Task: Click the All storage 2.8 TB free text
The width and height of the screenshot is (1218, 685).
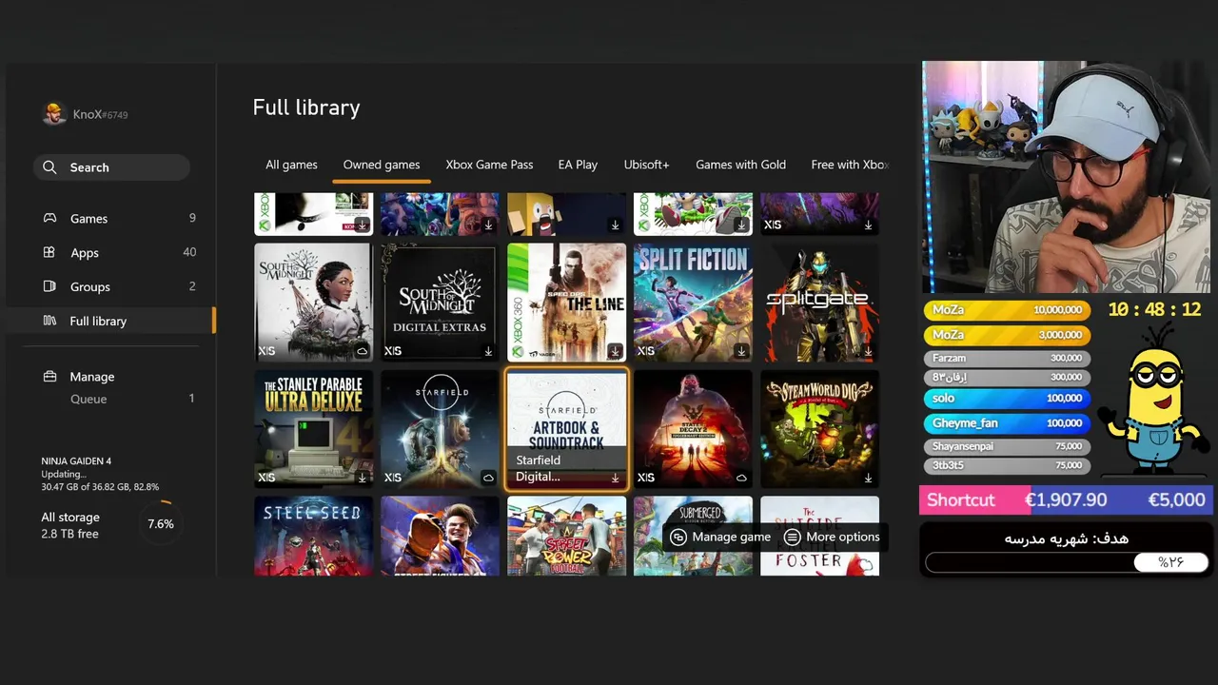Action: pyautogui.click(x=70, y=525)
